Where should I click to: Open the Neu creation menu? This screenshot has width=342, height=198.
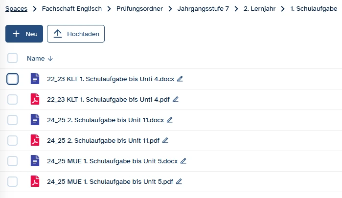click(24, 34)
